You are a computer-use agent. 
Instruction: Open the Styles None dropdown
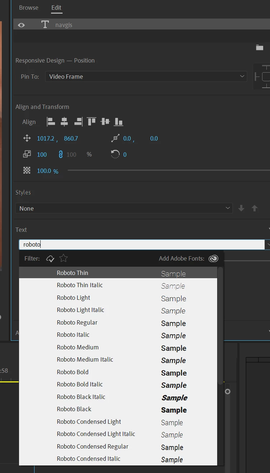124,208
